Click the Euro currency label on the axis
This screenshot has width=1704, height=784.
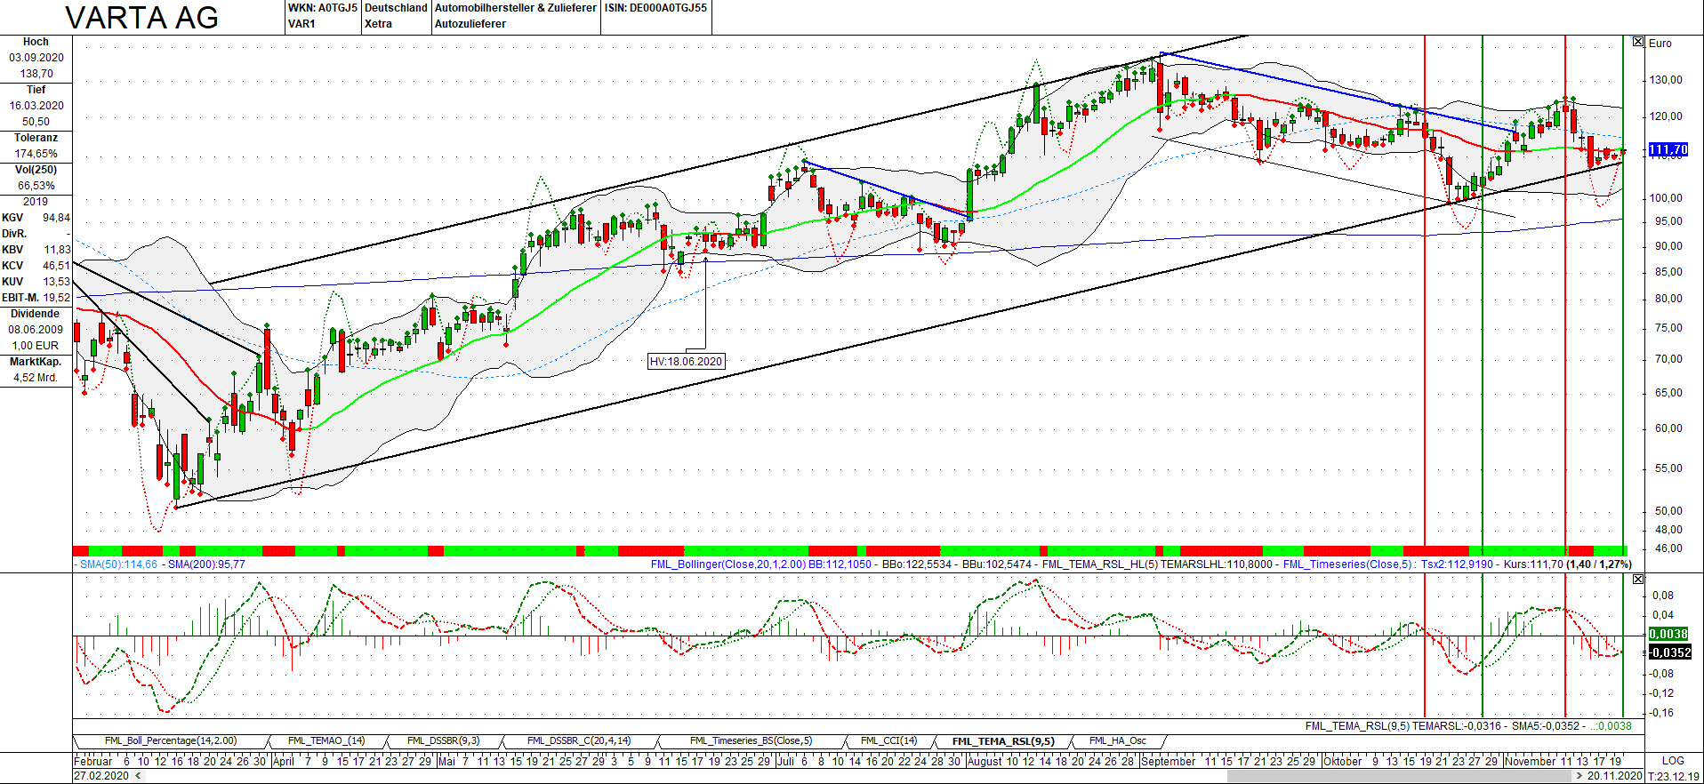click(1660, 43)
